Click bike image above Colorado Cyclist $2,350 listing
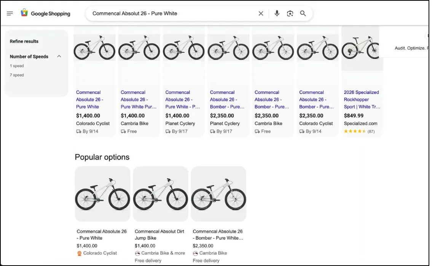Screen dimensions: 432x266 click(318, 47)
